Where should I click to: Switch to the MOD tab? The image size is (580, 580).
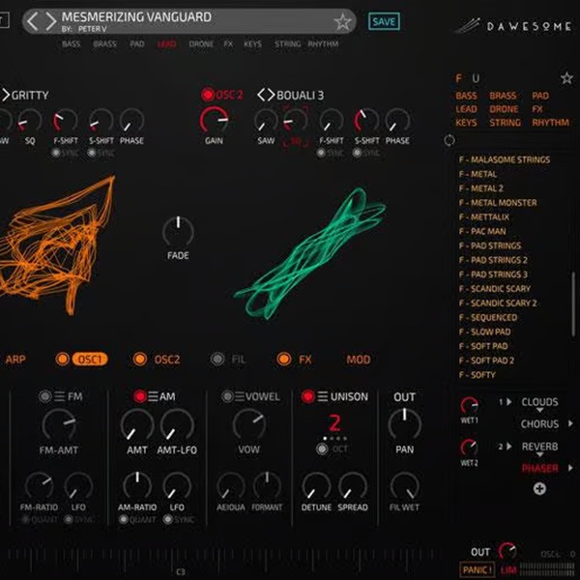coord(358,360)
